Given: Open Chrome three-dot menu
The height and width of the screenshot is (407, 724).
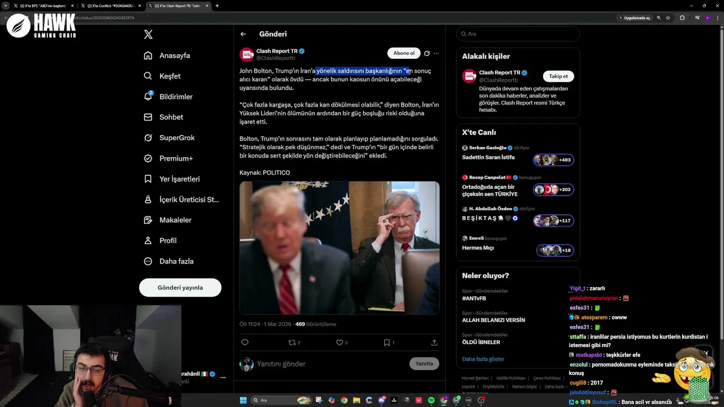Looking at the screenshot, I should (x=718, y=18).
